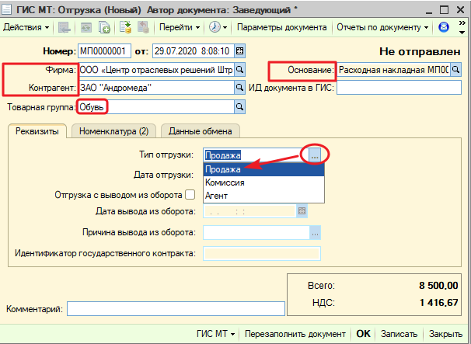Click the Тип отгрузки field
This screenshot has width=471, height=344.
click(256, 155)
